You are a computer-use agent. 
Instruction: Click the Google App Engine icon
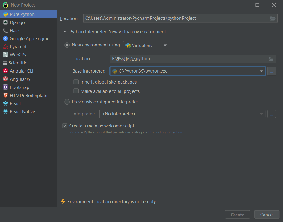coord(5,38)
